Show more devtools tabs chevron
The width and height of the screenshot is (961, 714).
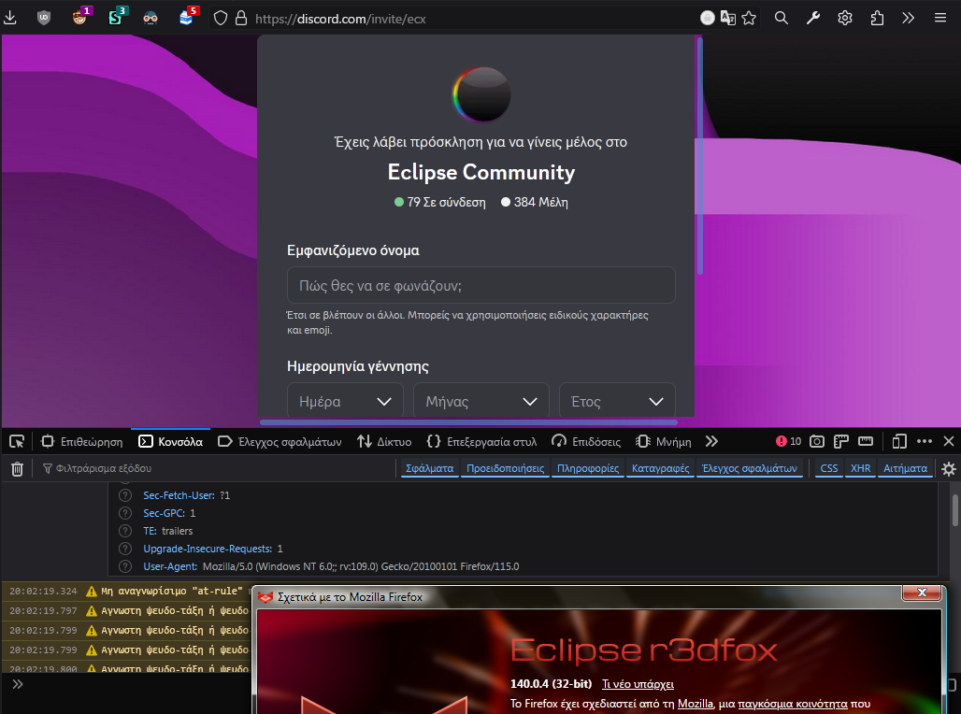(711, 441)
